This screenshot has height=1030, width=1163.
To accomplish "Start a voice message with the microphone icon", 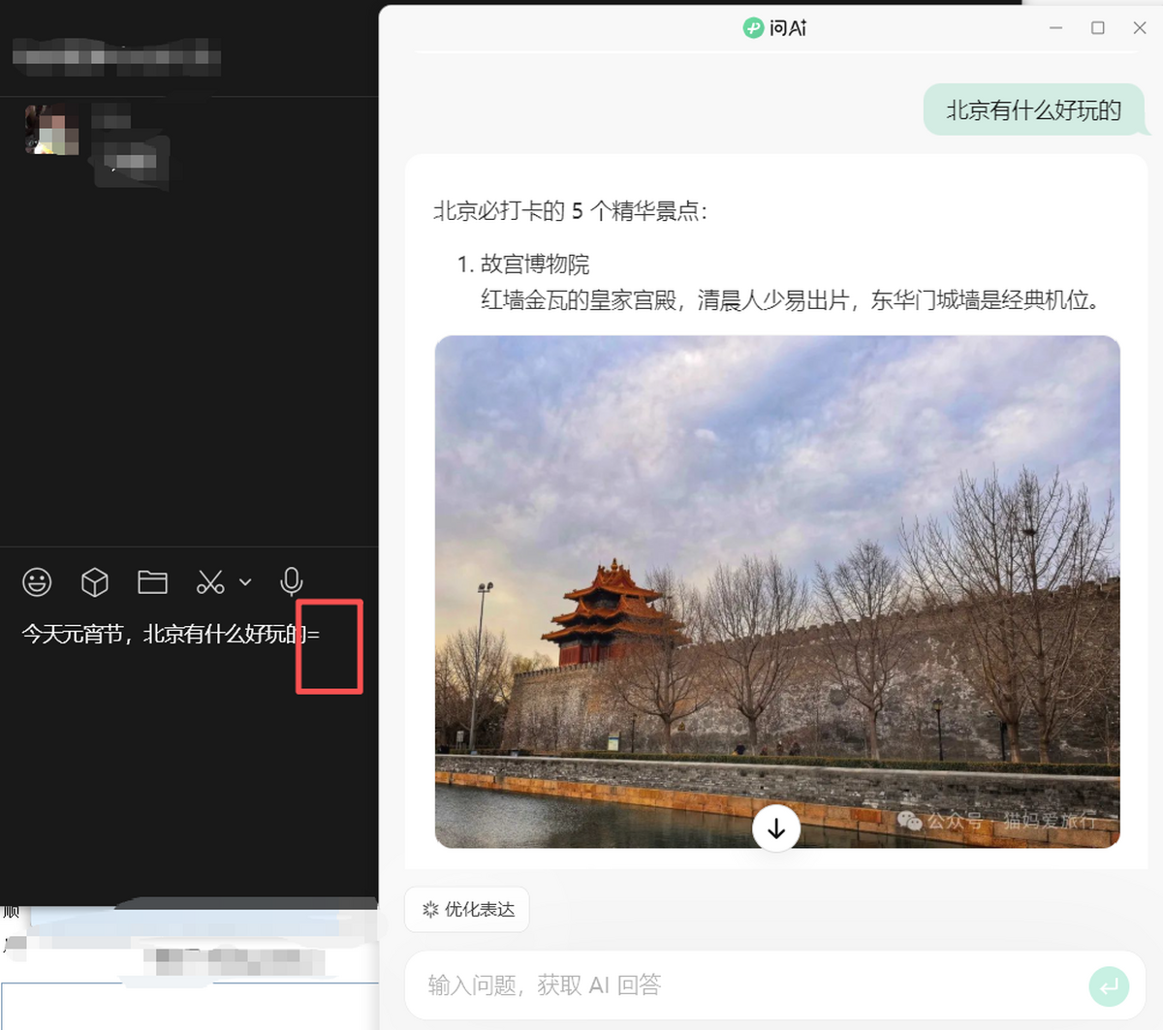I will tap(291, 581).
